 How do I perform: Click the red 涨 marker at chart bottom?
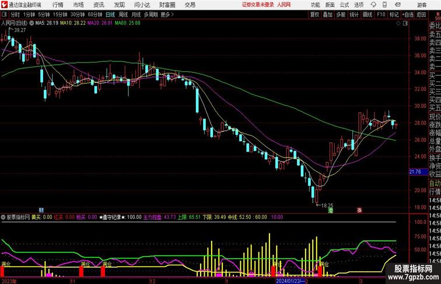point(359,210)
